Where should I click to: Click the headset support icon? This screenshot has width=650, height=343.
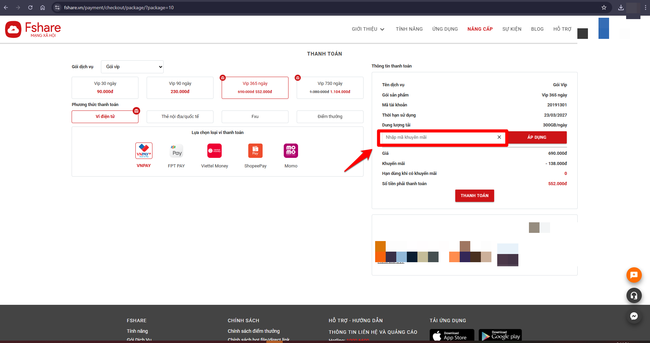(634, 296)
